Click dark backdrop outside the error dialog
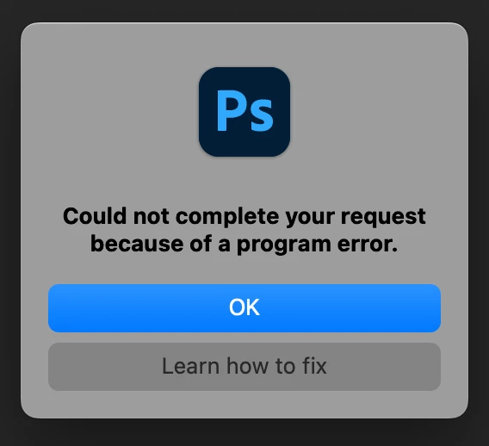The image size is (489, 446). point(244,433)
